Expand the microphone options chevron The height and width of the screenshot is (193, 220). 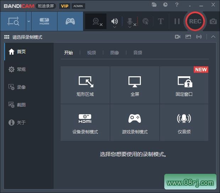[130, 27]
